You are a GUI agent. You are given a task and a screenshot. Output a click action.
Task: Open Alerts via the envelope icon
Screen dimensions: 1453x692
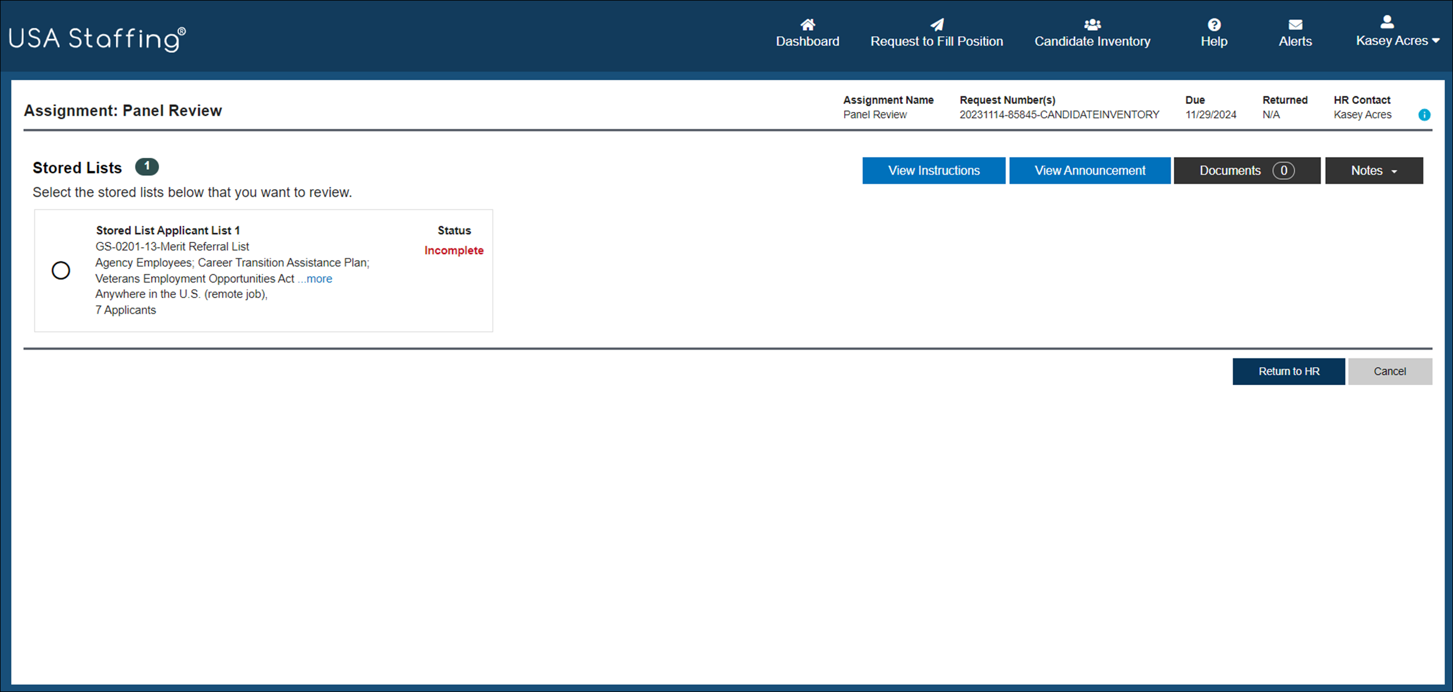pyautogui.click(x=1295, y=24)
